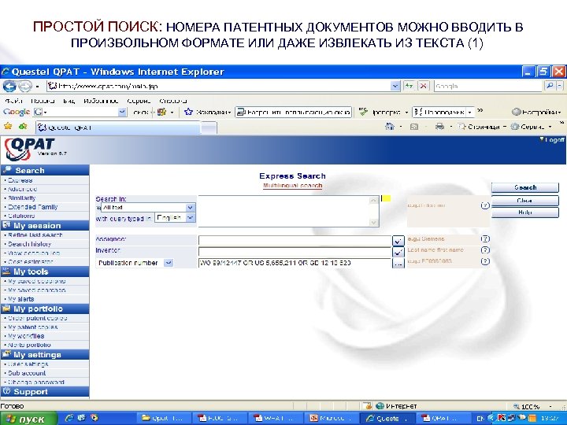Click the Favorites star icon

click(x=8, y=126)
